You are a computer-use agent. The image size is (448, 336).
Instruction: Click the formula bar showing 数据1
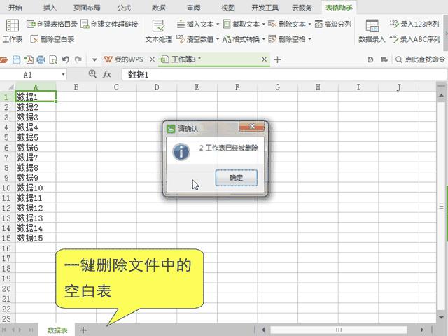284,75
